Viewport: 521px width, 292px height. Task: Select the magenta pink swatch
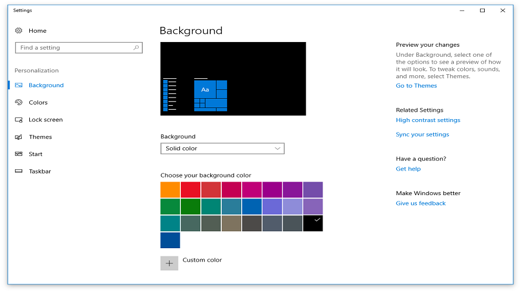coord(252,190)
